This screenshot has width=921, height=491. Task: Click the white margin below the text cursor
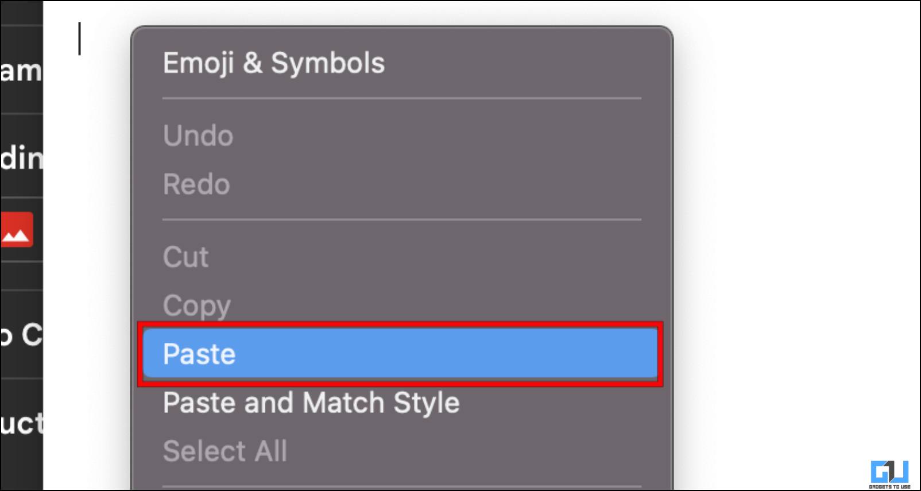(86, 270)
